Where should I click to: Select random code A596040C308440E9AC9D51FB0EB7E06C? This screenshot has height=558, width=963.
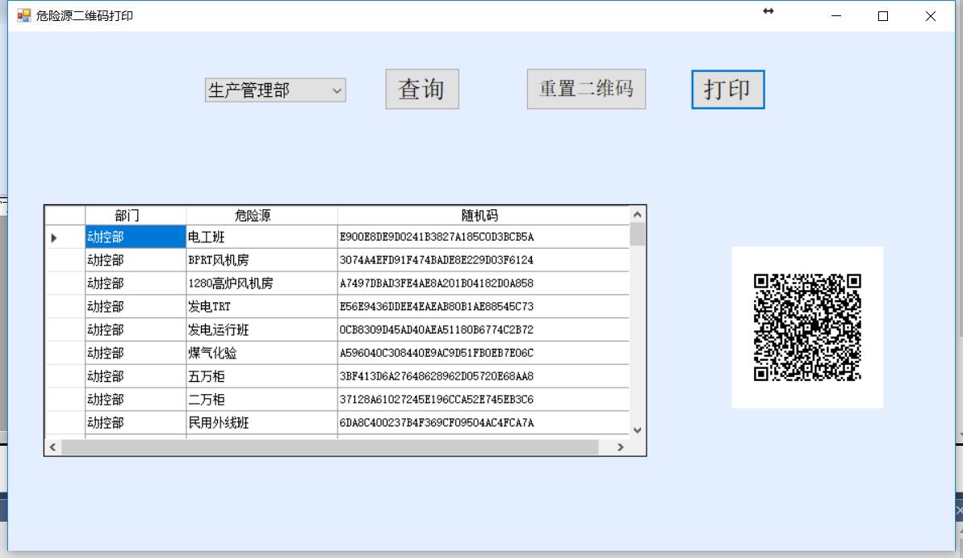point(484,354)
